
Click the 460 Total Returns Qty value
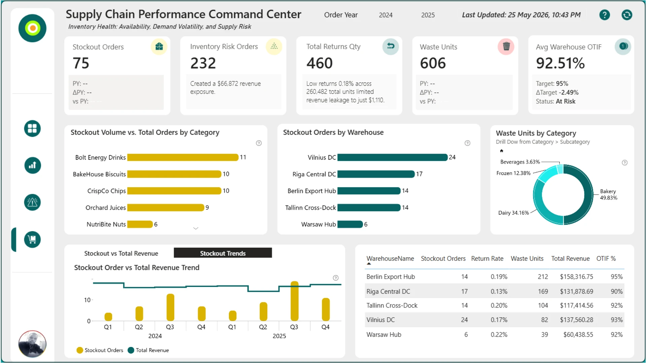319,63
